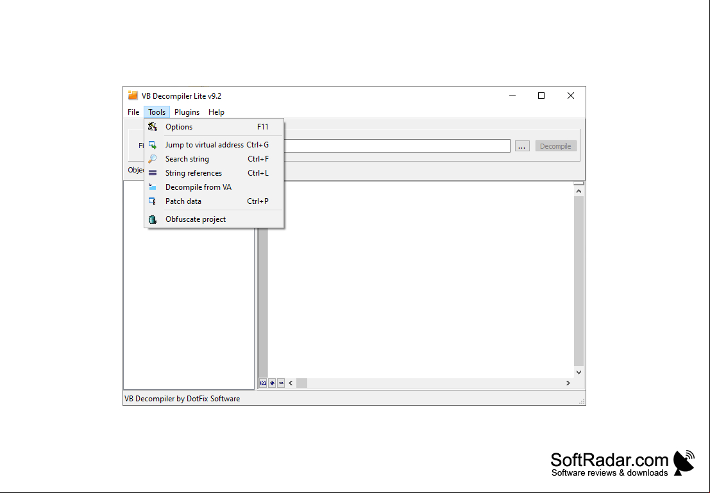
Task: Open the Options entry via its tools icon
Action: pos(153,127)
